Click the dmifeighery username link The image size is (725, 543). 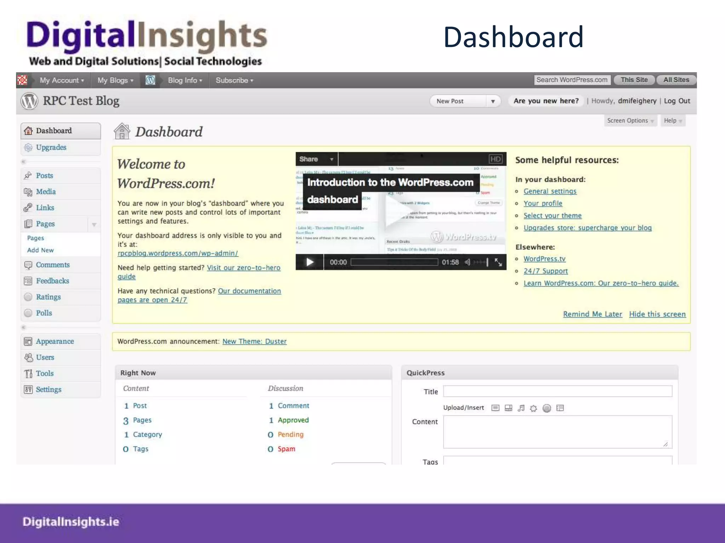(x=637, y=101)
